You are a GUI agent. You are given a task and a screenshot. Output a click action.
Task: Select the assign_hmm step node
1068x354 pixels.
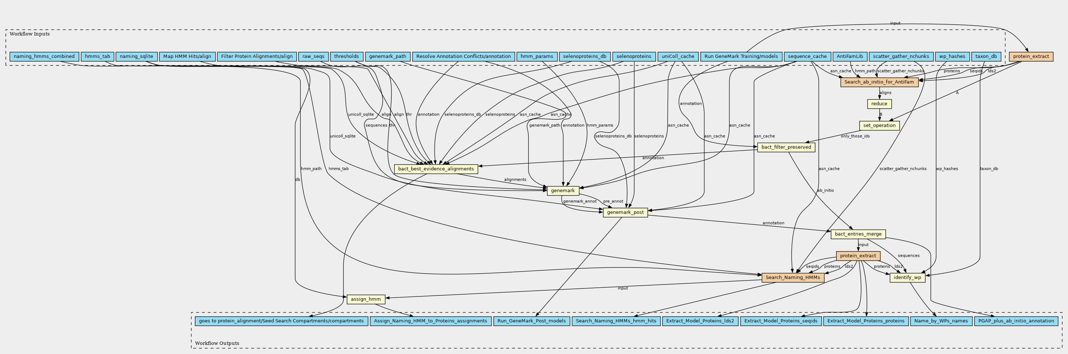pos(366,299)
